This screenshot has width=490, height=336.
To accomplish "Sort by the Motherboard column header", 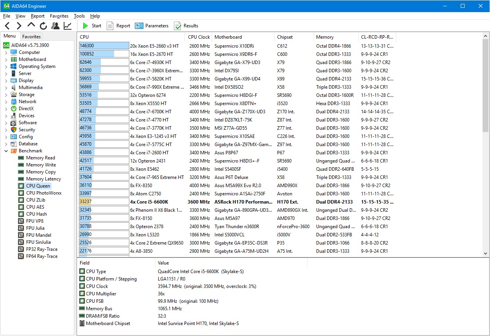I will point(243,37).
